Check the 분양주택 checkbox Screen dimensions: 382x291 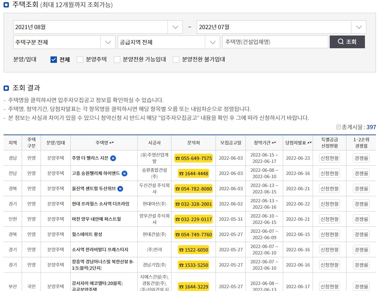pyautogui.click(x=80, y=60)
